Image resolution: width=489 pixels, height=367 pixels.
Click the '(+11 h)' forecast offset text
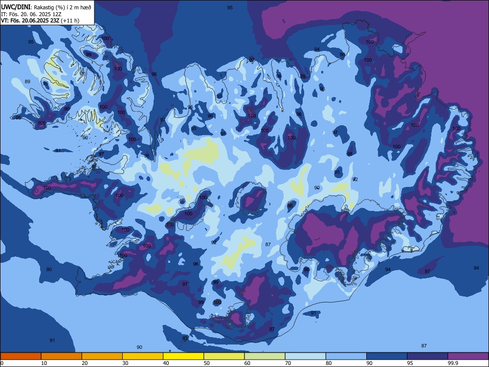70,21
